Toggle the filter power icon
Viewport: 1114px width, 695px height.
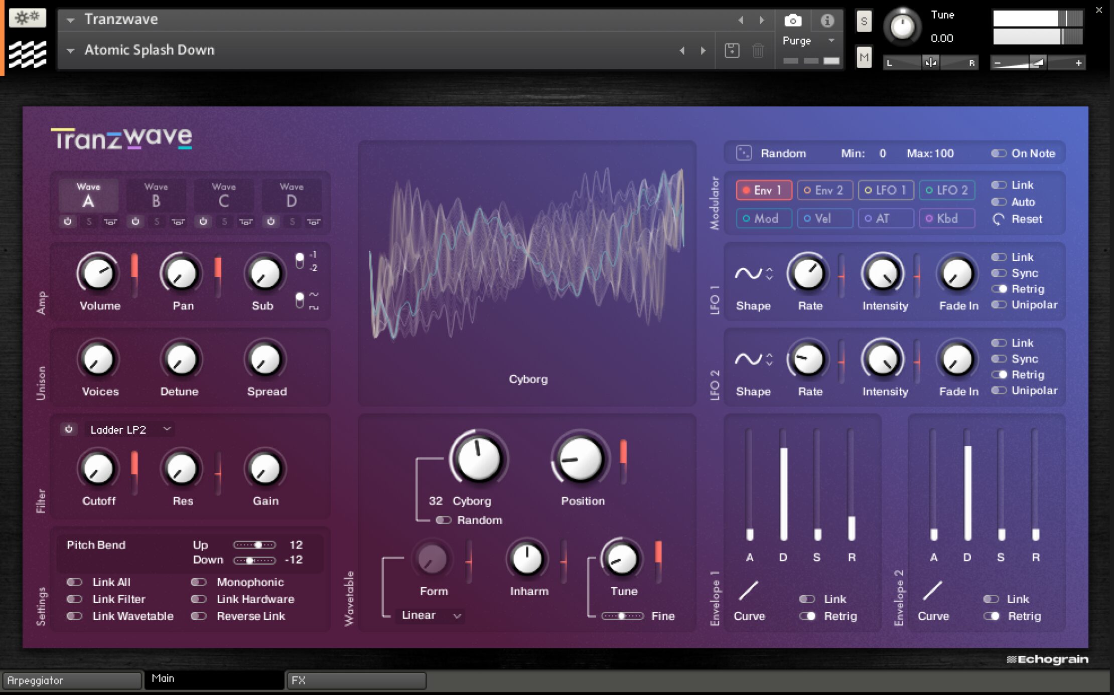pyautogui.click(x=69, y=429)
